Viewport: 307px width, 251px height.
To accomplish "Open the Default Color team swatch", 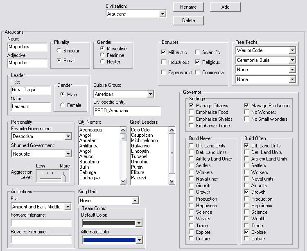I will [112, 223].
